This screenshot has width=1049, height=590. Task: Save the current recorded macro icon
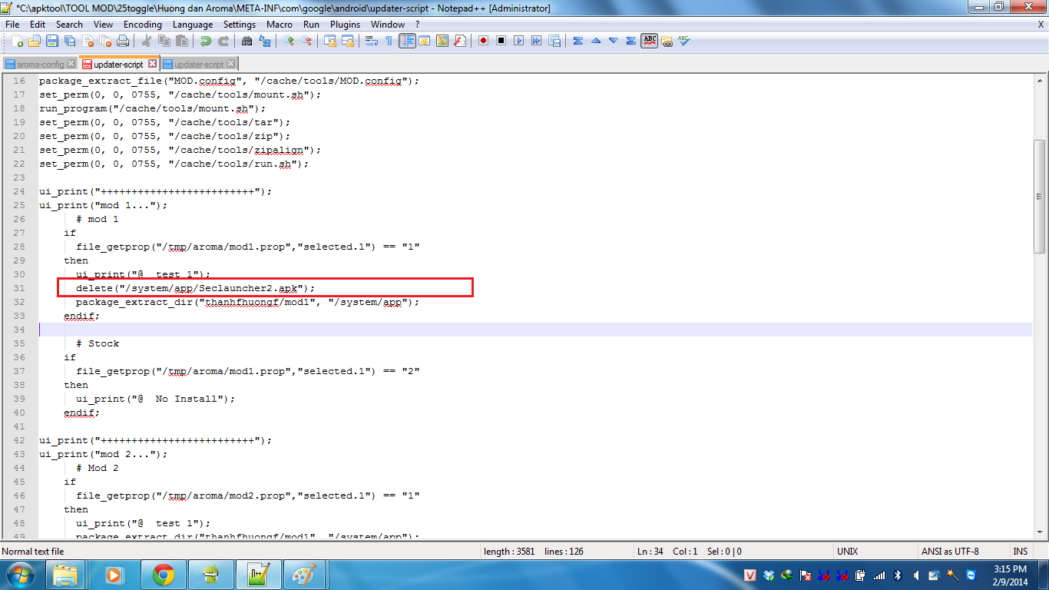554,41
